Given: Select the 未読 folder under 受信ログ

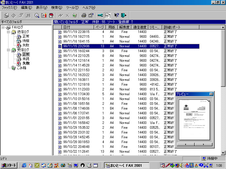Looking at the screenshot, I should [x=26, y=59].
